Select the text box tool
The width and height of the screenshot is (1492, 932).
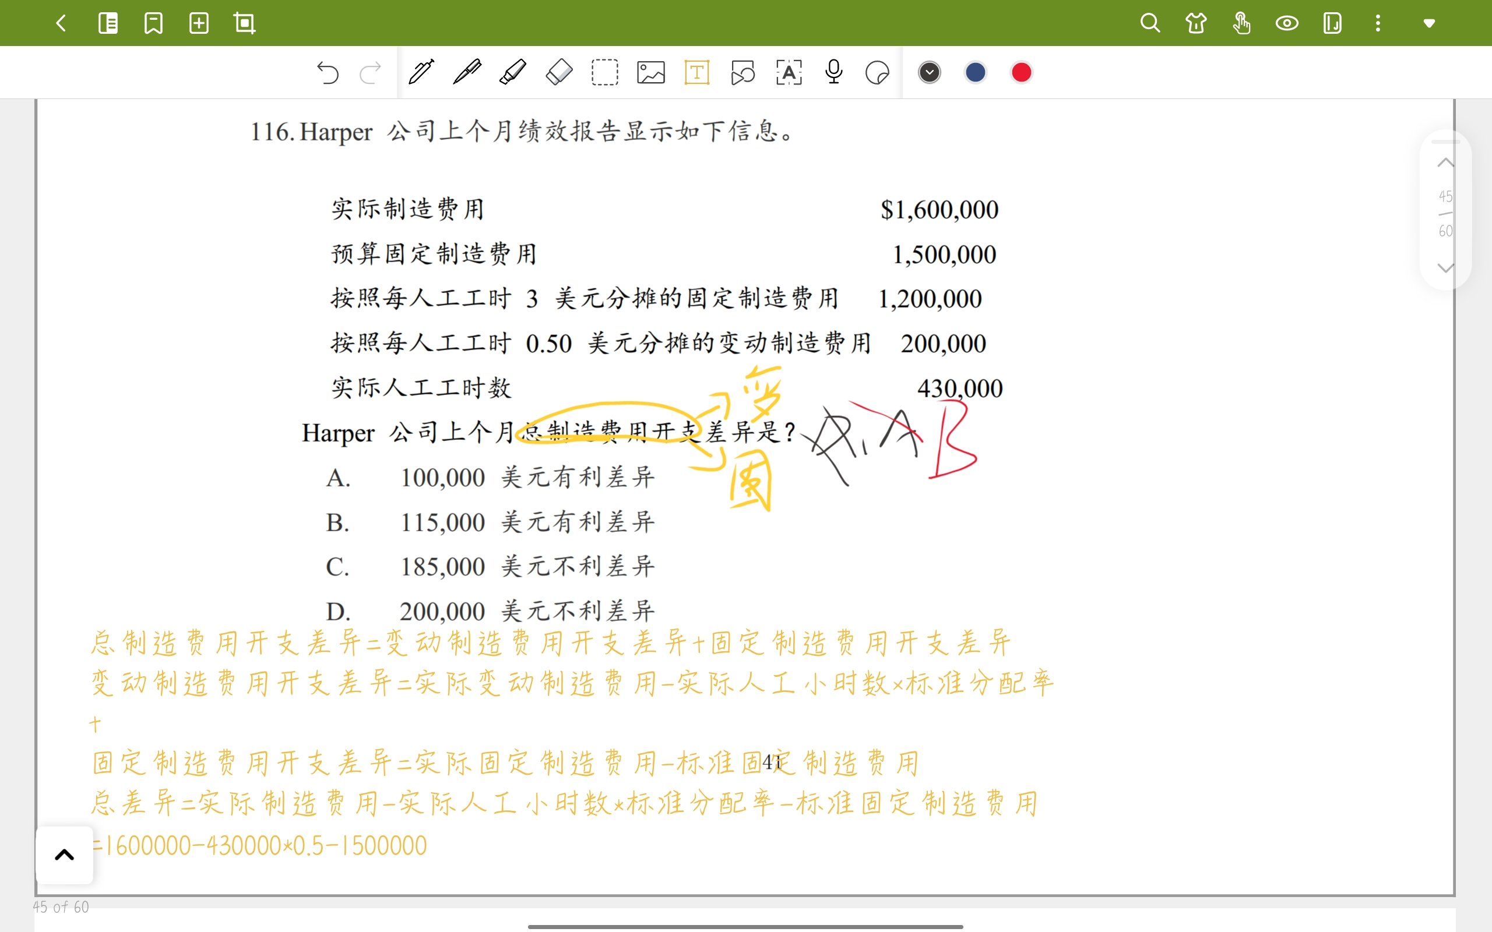point(696,72)
